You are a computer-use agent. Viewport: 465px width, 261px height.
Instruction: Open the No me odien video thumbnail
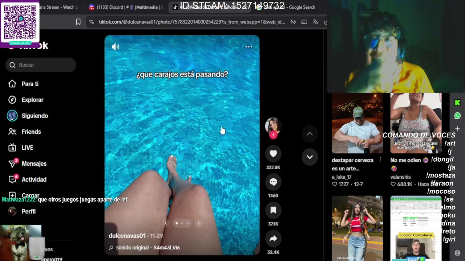(416, 123)
